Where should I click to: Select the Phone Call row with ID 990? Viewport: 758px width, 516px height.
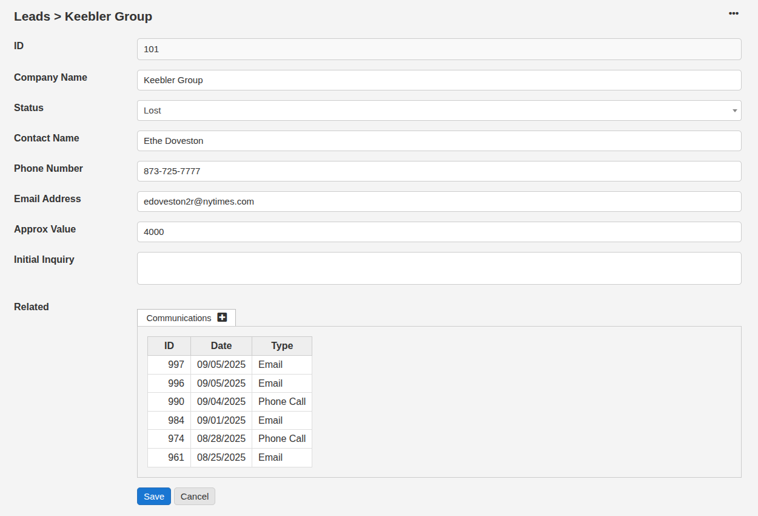[176, 402]
